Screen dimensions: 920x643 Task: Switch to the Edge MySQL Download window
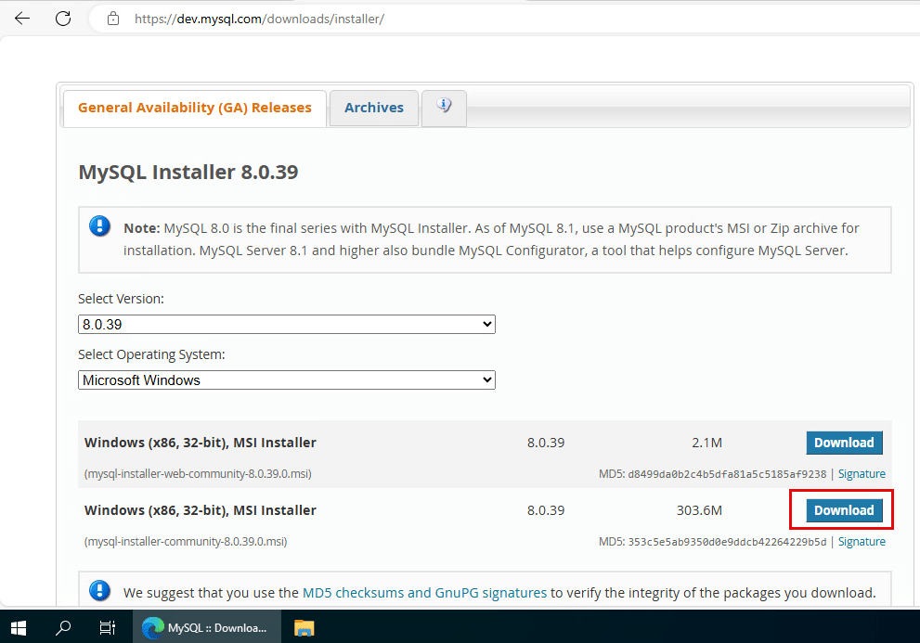(x=206, y=628)
